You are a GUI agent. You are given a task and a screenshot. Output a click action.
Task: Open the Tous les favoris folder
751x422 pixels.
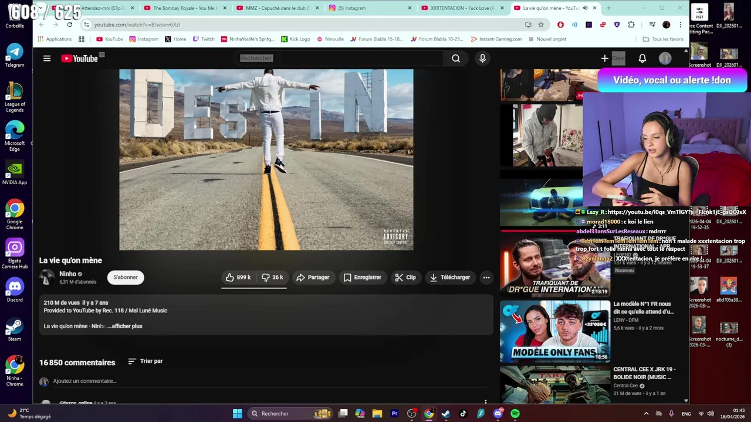click(x=663, y=39)
